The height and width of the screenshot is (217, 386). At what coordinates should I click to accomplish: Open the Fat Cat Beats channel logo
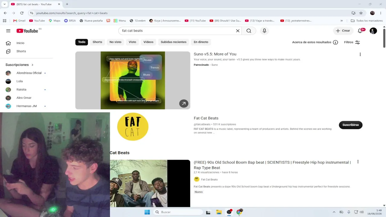click(133, 127)
